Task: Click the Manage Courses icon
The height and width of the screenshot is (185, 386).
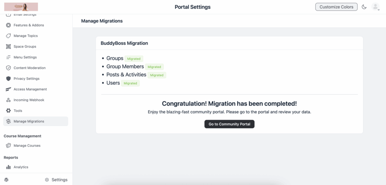Action: click(x=8, y=146)
